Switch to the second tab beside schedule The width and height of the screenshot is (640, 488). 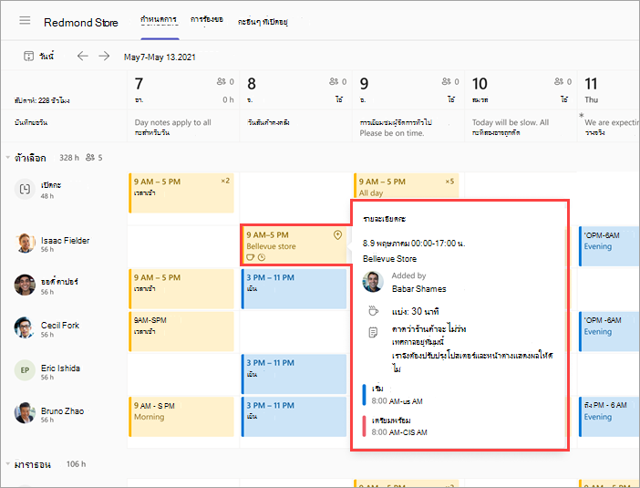coord(207,19)
